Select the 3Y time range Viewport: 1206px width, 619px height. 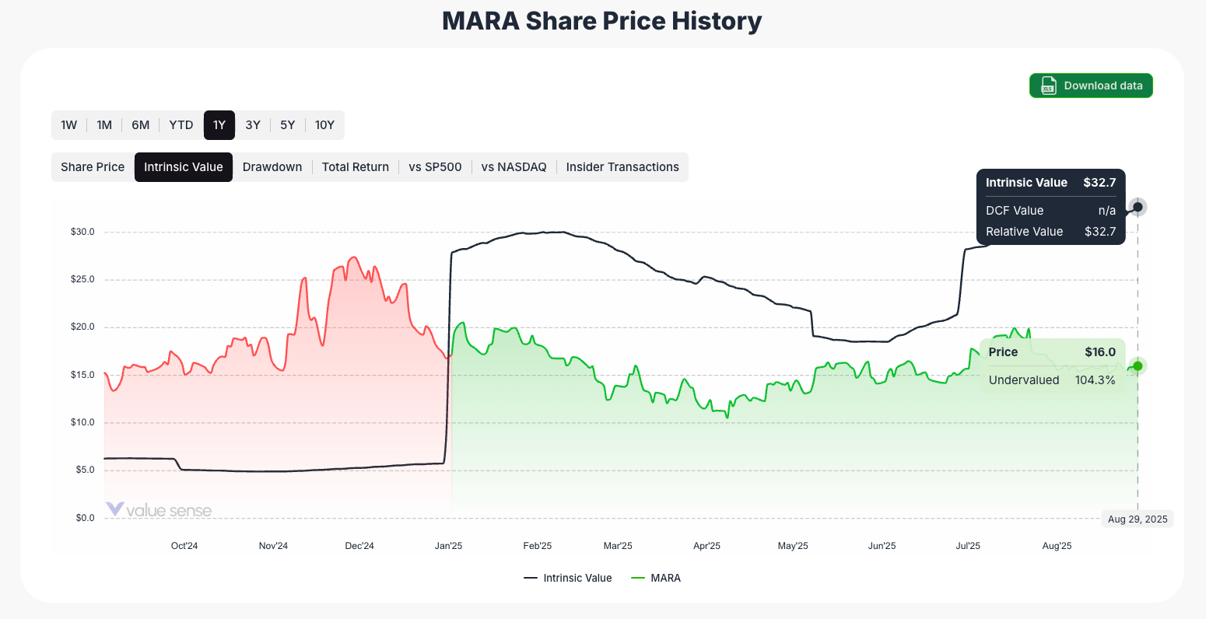point(252,124)
